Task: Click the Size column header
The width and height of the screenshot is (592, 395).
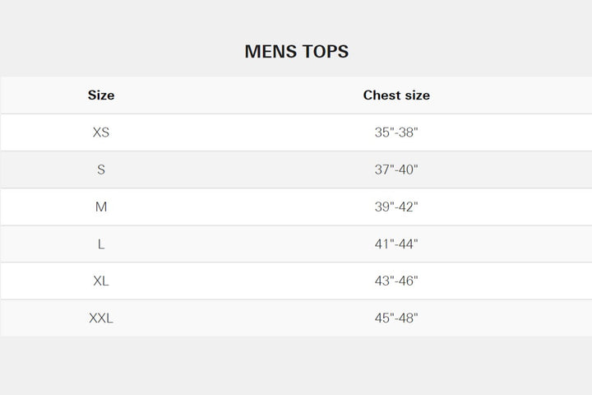Action: tap(101, 95)
